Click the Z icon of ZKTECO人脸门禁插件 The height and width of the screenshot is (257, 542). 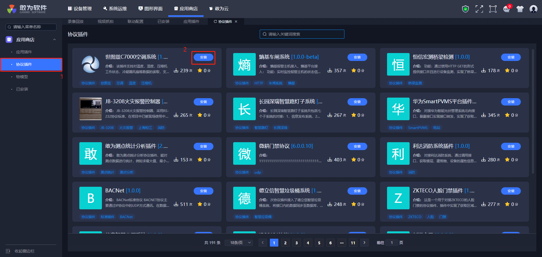point(398,198)
